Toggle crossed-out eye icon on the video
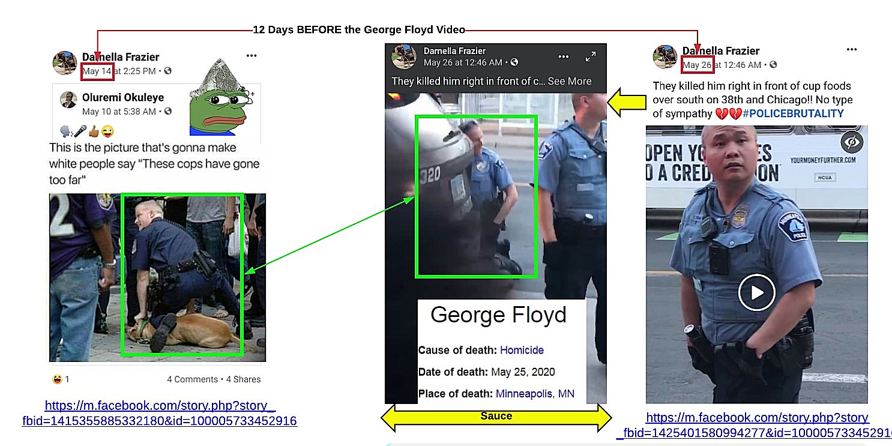Viewport: 892px width, 446px height. (x=852, y=142)
